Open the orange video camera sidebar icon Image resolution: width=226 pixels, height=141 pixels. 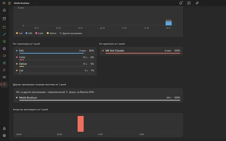click(x=4, y=56)
